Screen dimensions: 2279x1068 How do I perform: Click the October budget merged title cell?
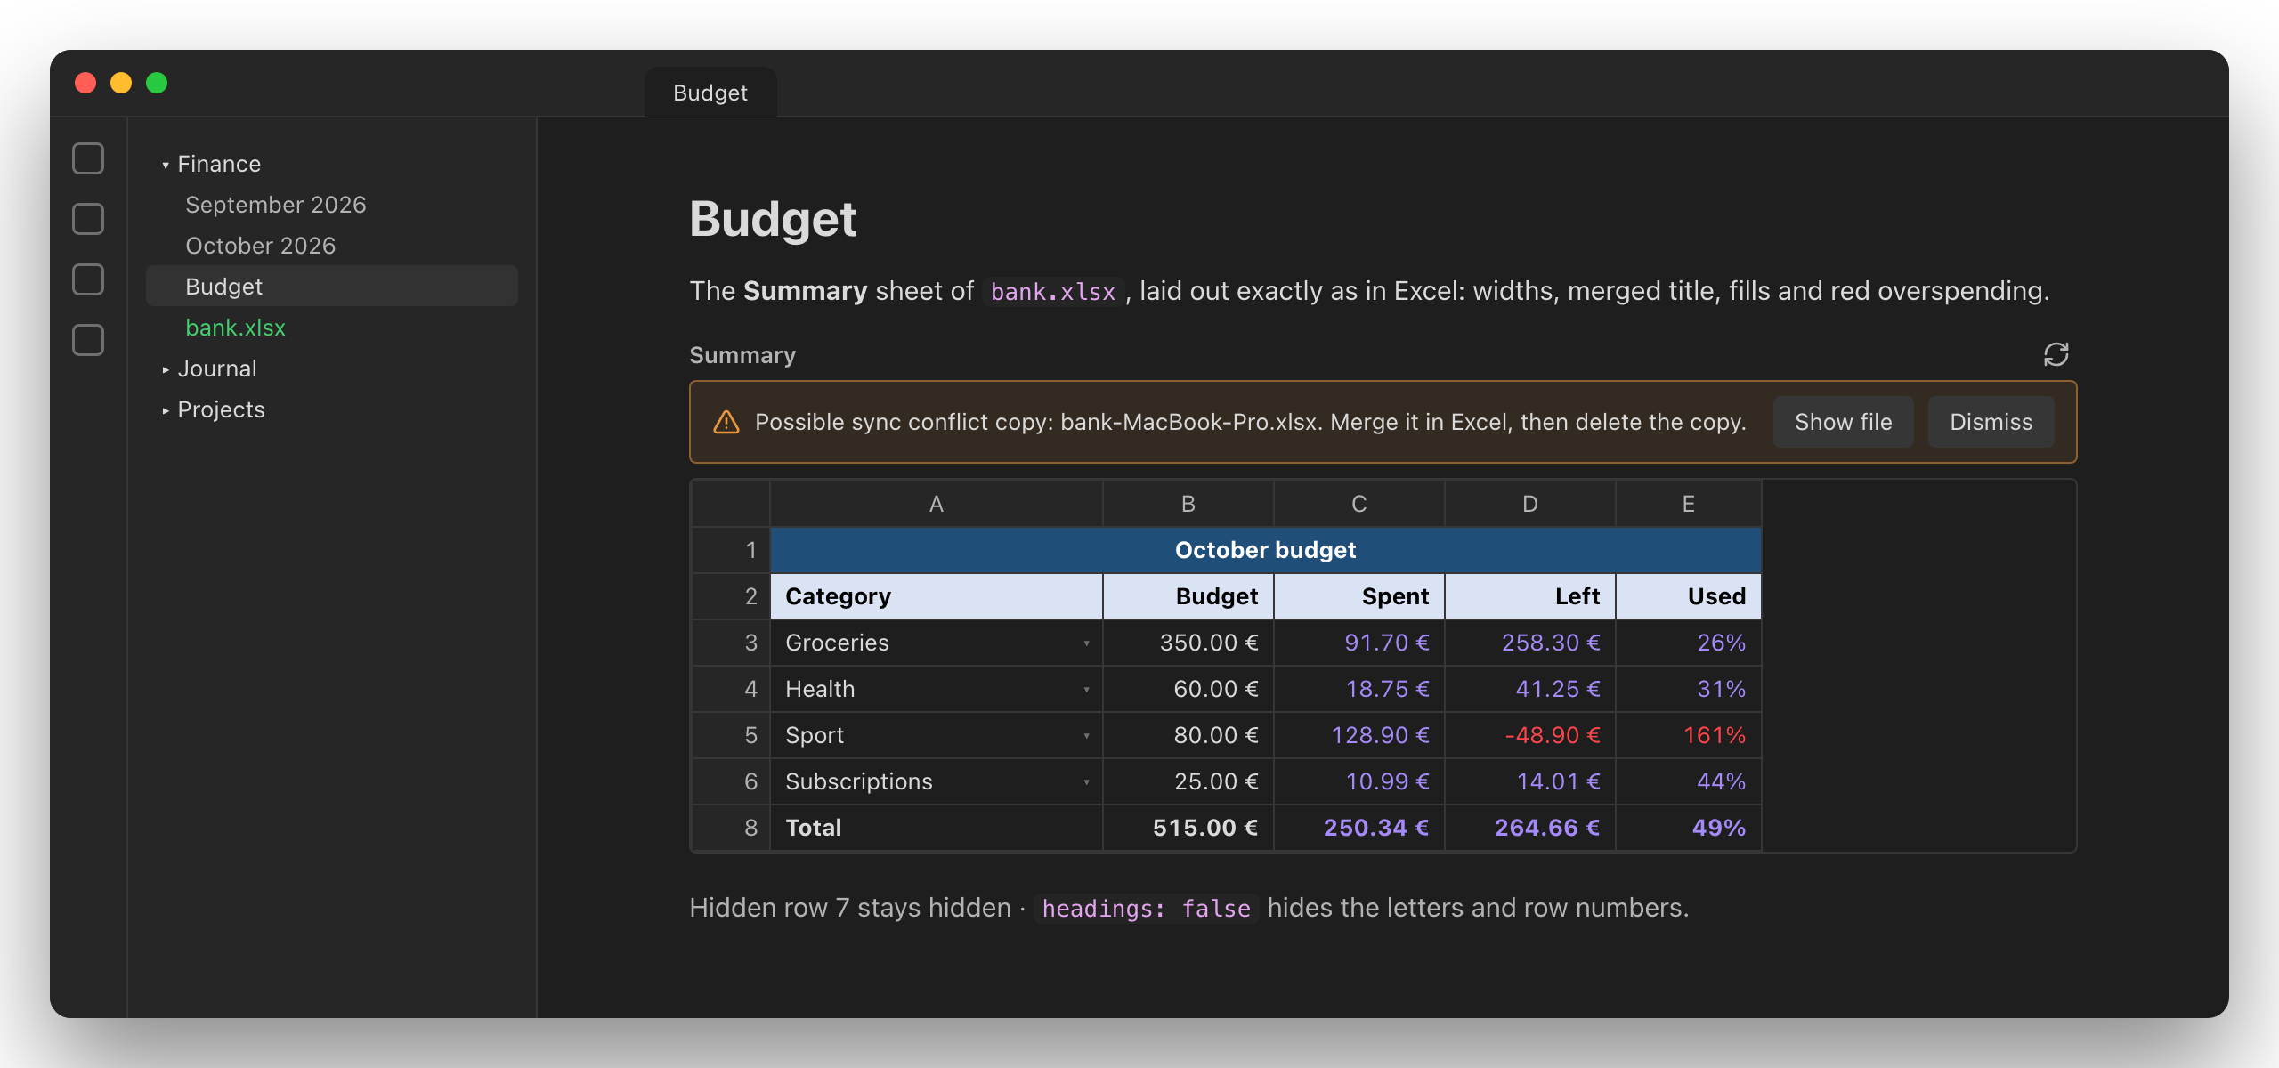tap(1265, 550)
